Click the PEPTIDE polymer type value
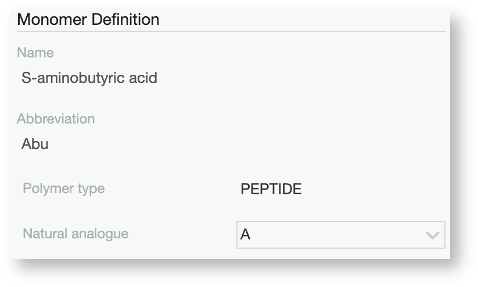478x287 pixels. pos(271,189)
